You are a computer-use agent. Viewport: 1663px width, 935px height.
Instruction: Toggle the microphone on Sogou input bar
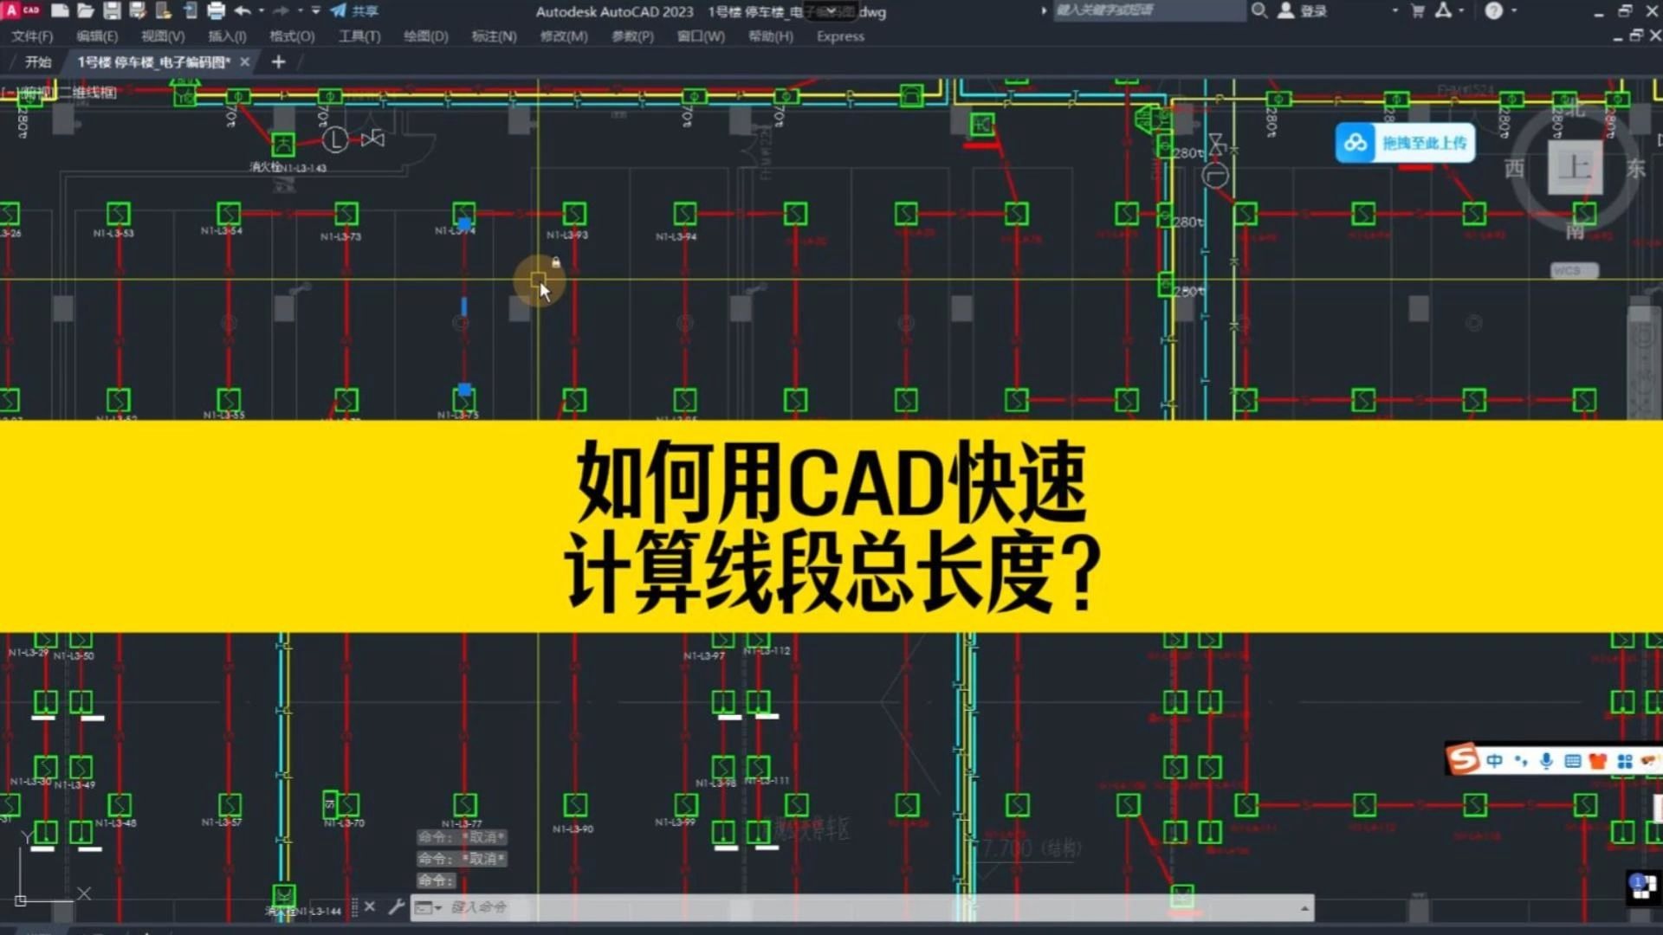click(1546, 761)
